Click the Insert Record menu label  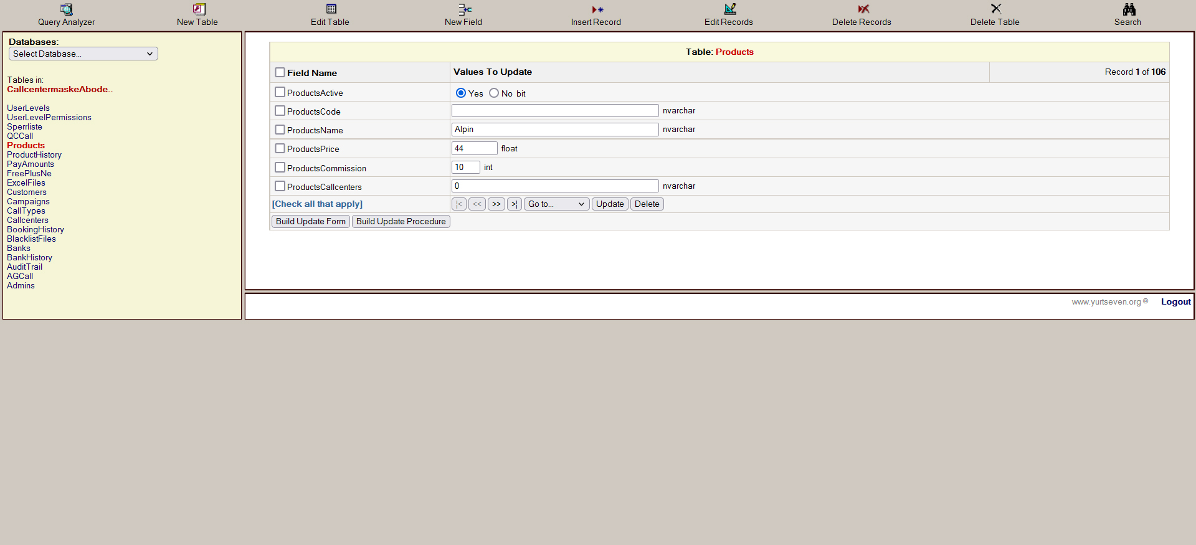point(596,22)
